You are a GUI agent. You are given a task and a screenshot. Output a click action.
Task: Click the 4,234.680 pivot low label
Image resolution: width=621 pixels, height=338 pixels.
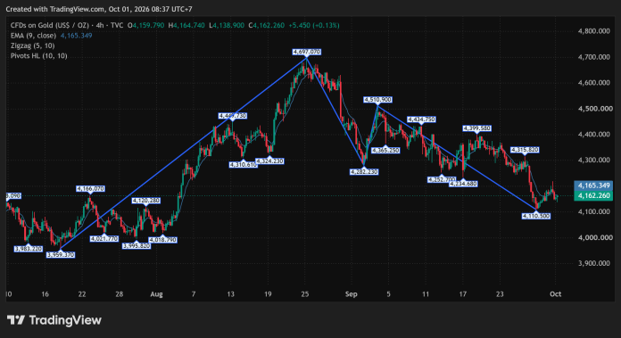pos(463,184)
